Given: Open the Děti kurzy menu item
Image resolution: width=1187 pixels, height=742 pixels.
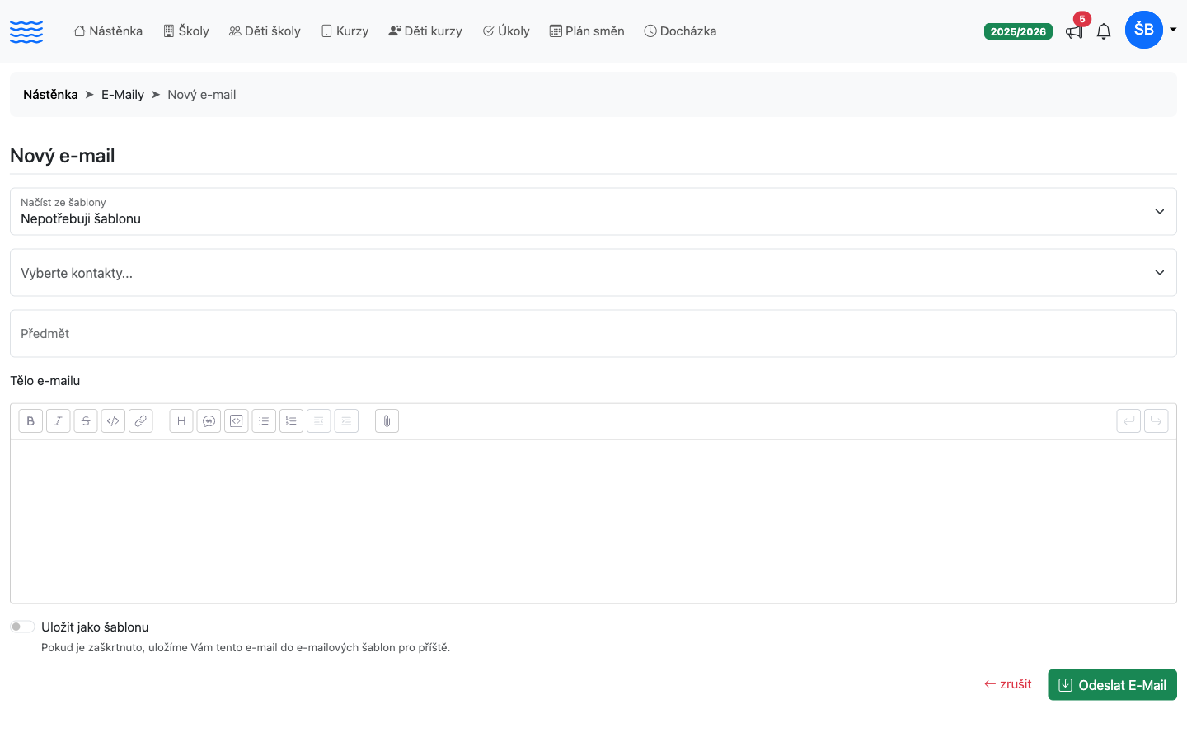Looking at the screenshot, I should [x=425, y=31].
